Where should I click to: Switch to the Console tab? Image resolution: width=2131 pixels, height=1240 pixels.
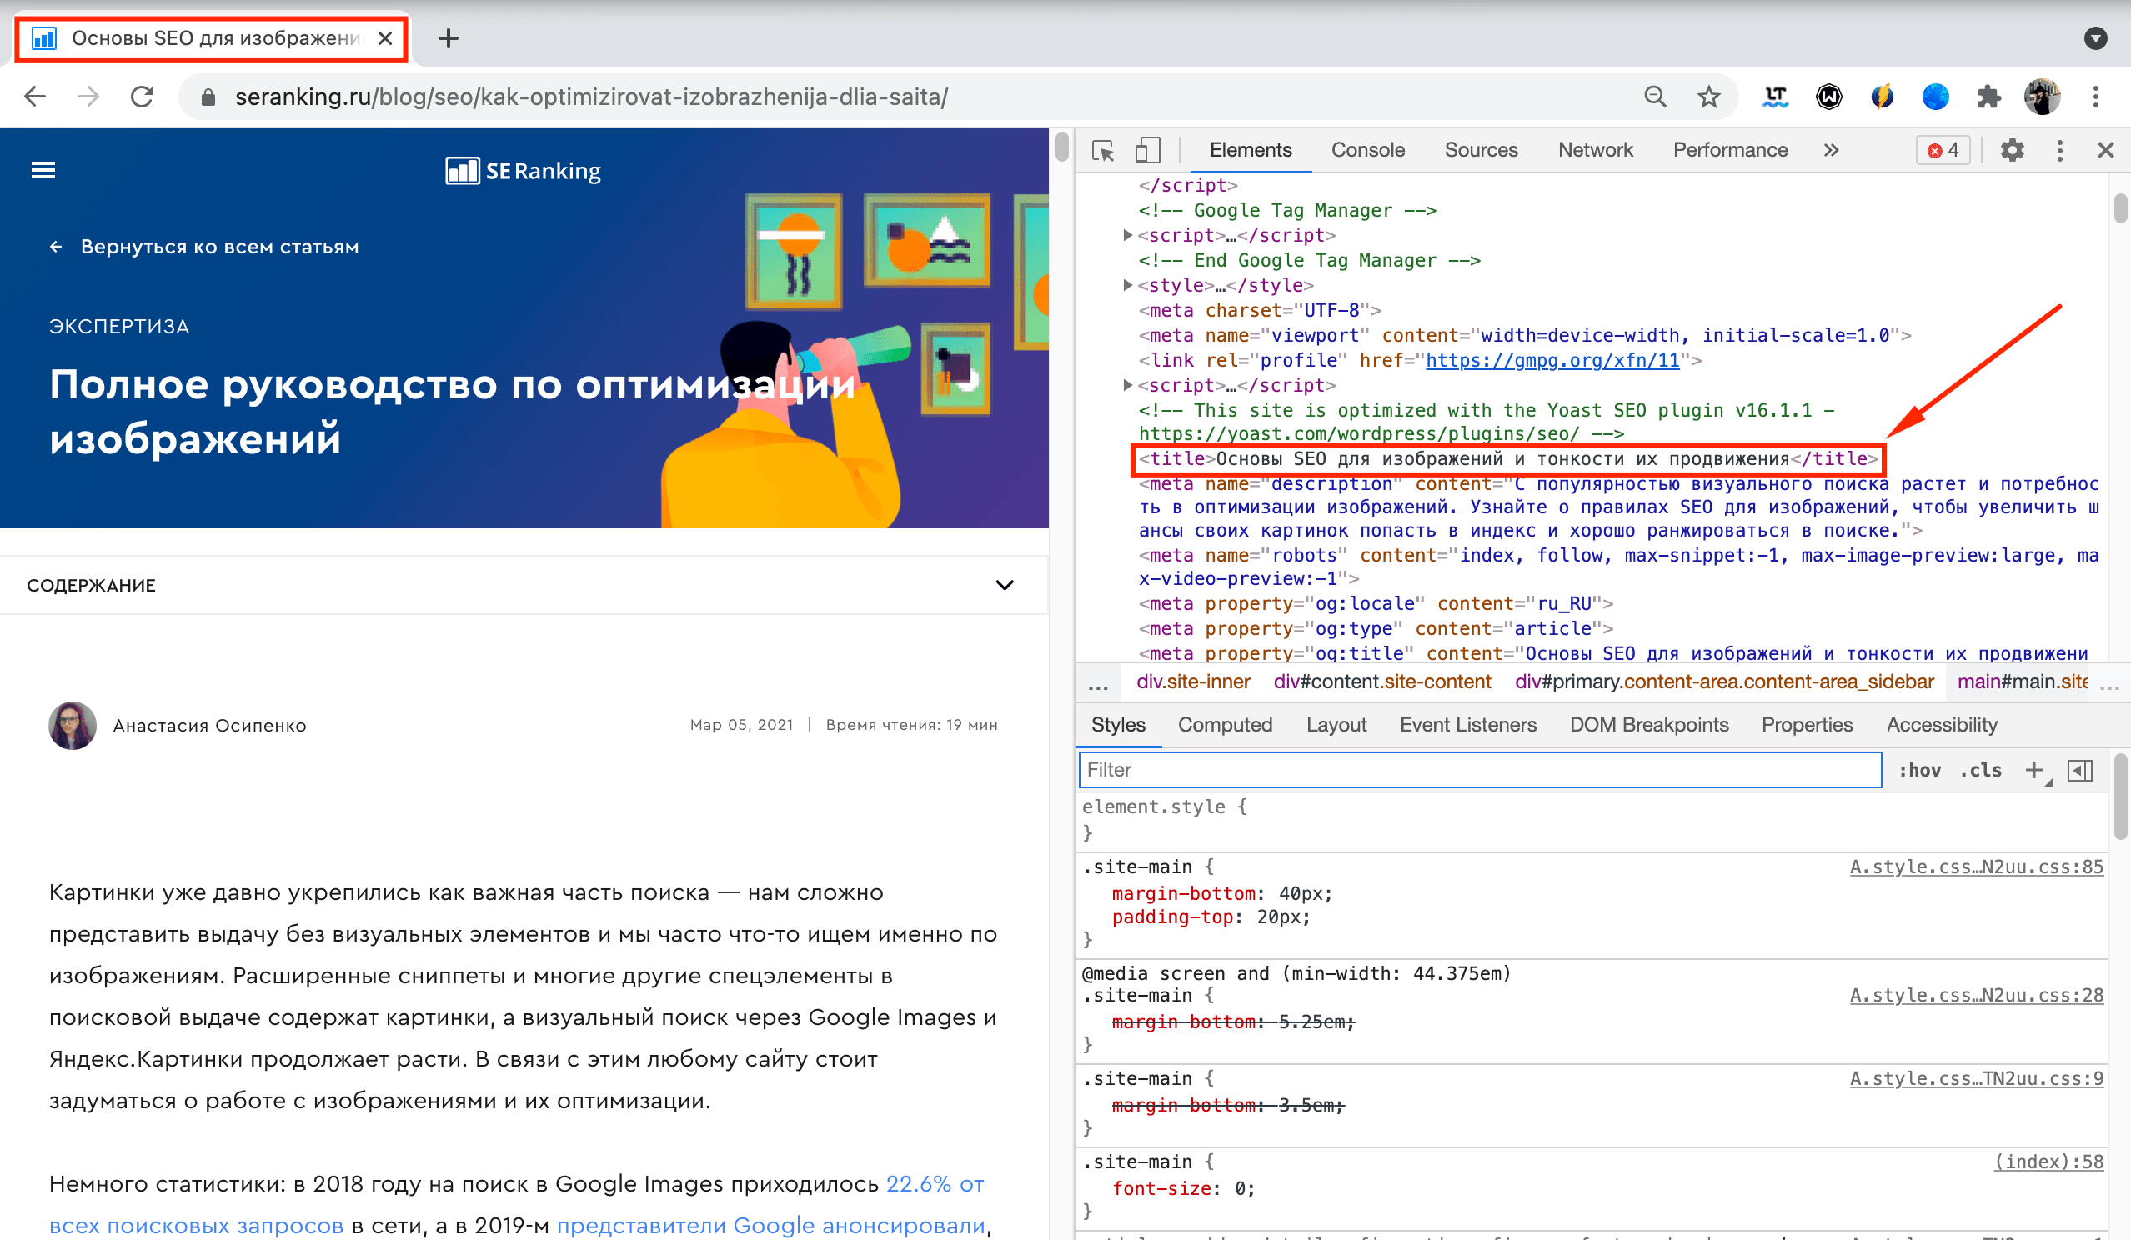(1367, 151)
